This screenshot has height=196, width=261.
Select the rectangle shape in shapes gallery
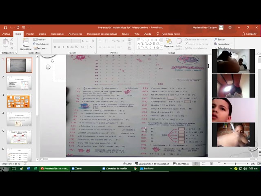150,40
